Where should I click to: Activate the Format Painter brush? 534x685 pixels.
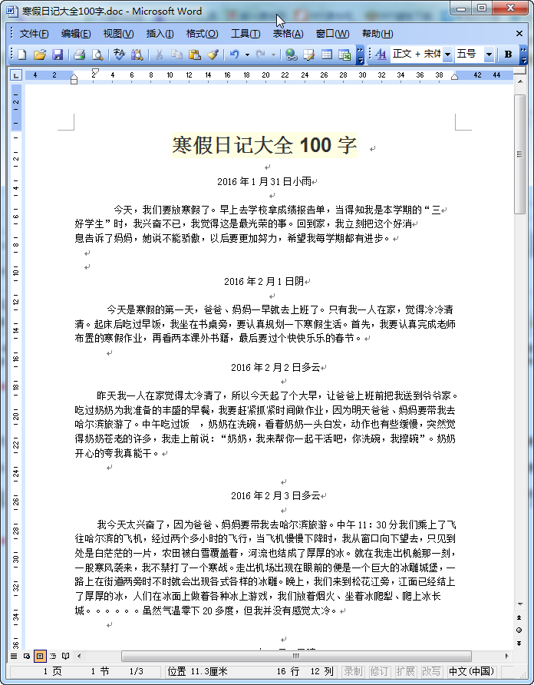[213, 55]
